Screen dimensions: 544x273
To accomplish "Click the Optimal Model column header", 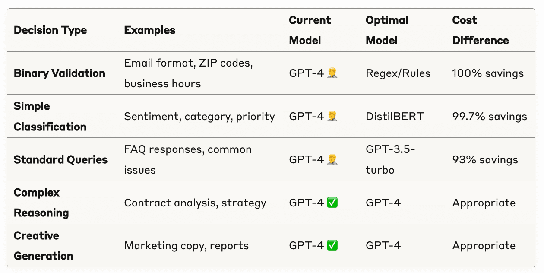I will tap(387, 30).
